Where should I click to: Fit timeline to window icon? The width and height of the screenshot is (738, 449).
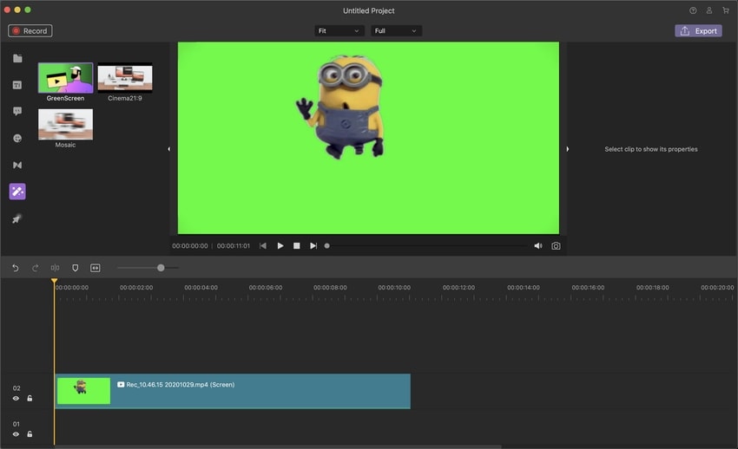pyautogui.click(x=96, y=268)
